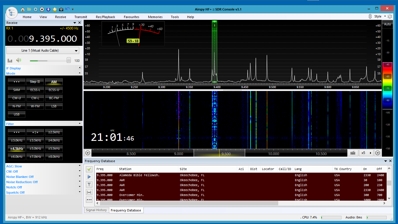Click the camera screenshot icon
Viewport: 398px width, 224px height.
tap(61, 9)
